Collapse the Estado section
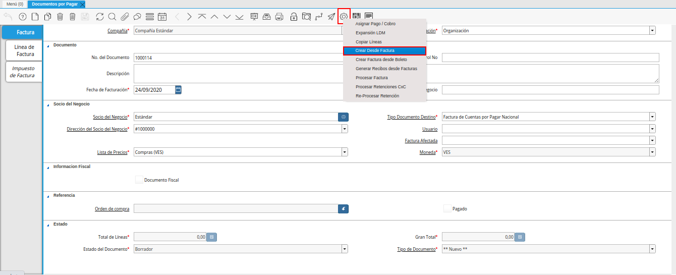This screenshot has width=676, height=275. tap(48, 225)
